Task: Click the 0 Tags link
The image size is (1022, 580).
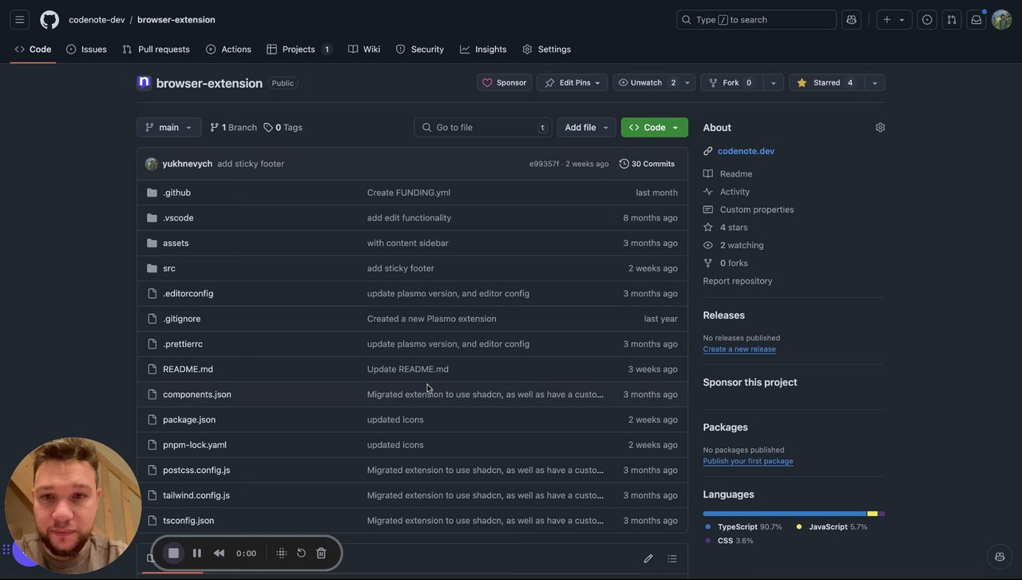Action: (x=283, y=127)
